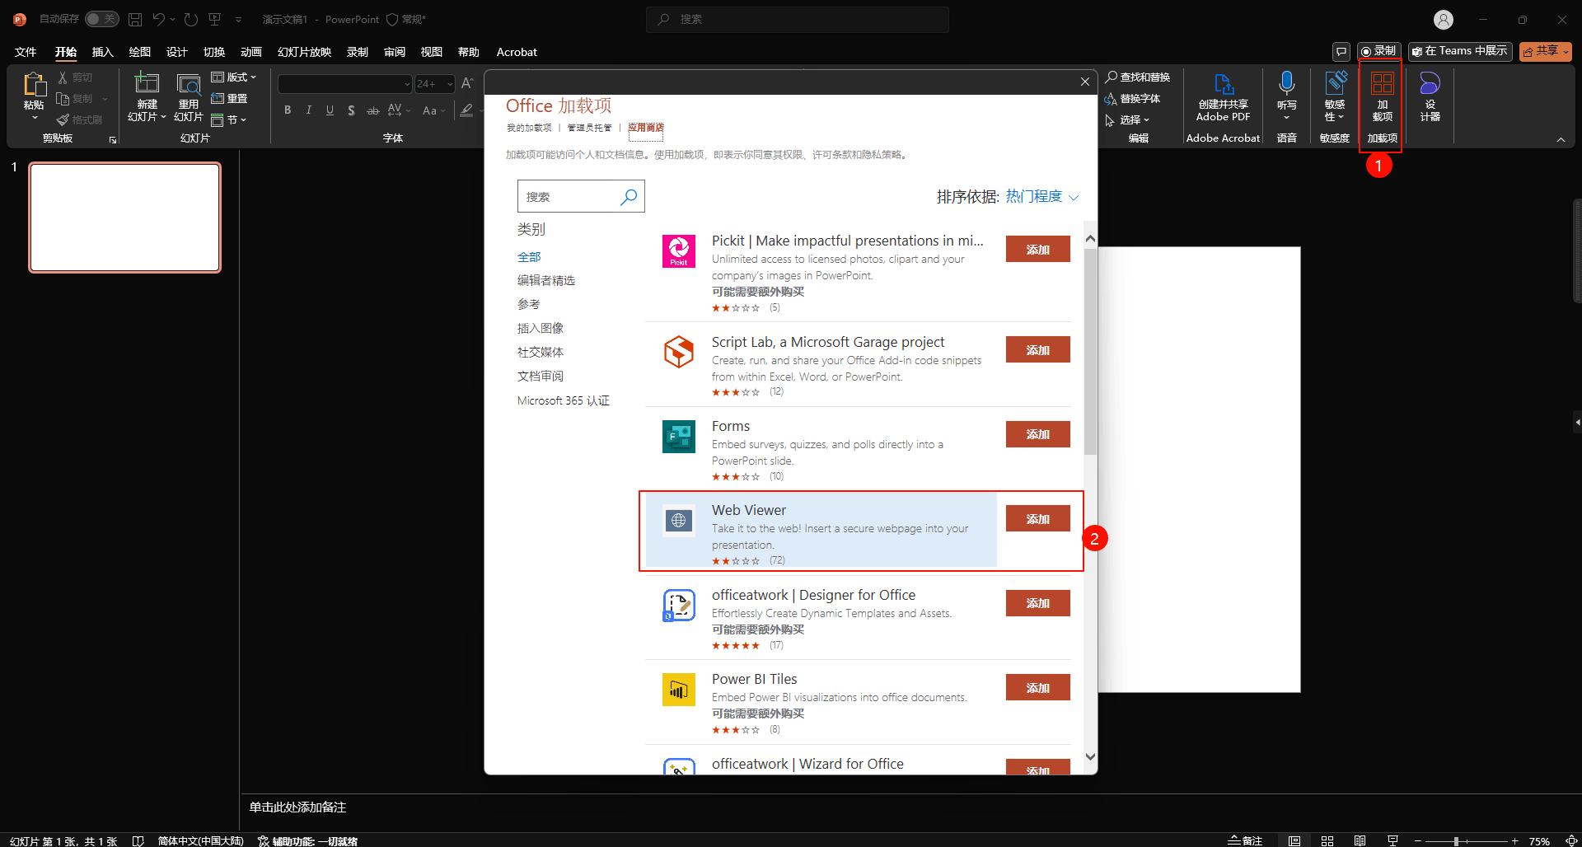The height and width of the screenshot is (847, 1582).
Task: Select slide 1 thumbnail
Action: point(125,218)
